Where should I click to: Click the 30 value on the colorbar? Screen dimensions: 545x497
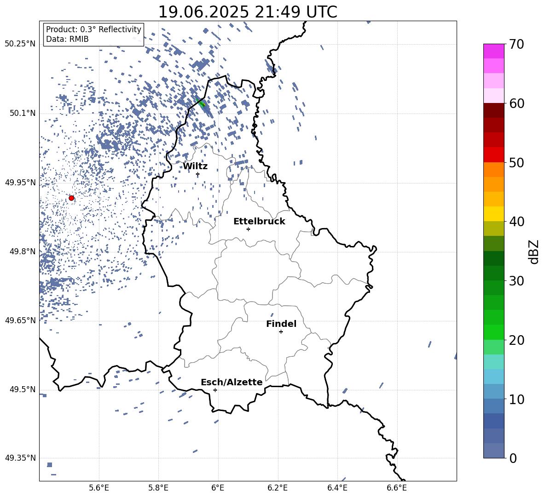[516, 281]
